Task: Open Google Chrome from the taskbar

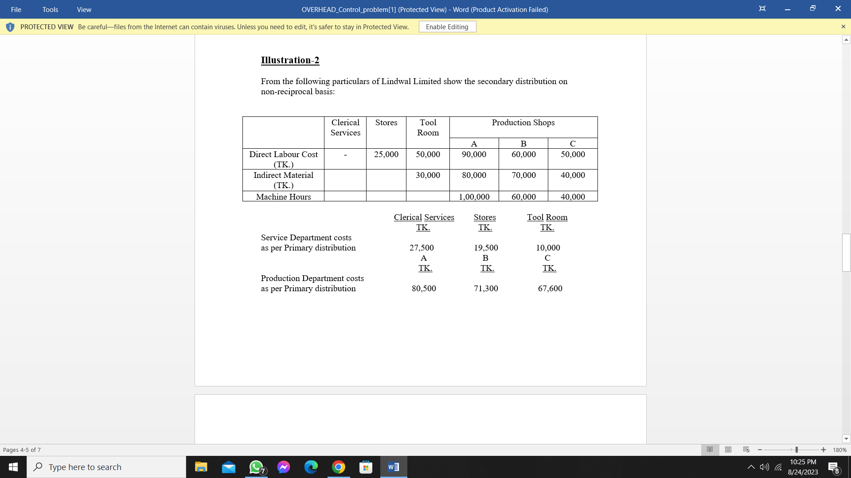Action: [x=339, y=467]
